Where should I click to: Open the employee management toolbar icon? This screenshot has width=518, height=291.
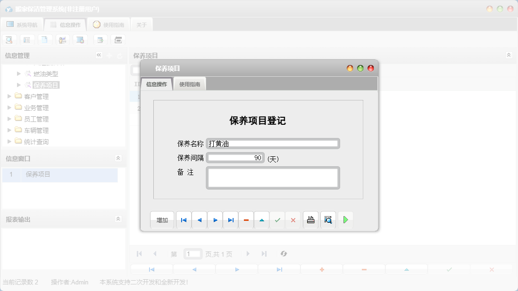point(63,40)
